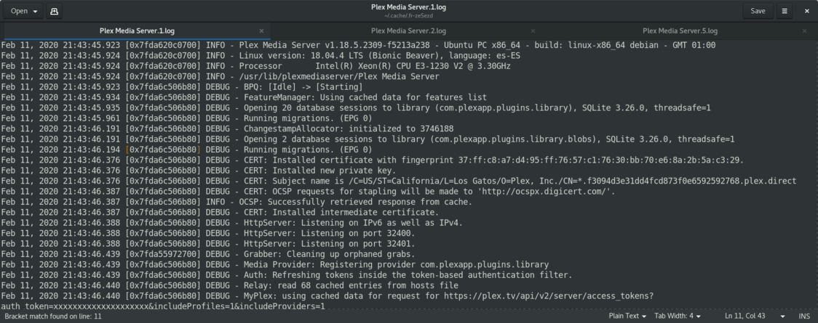This screenshot has height=323, width=818.
Task: Click the Save button
Action: (758, 11)
